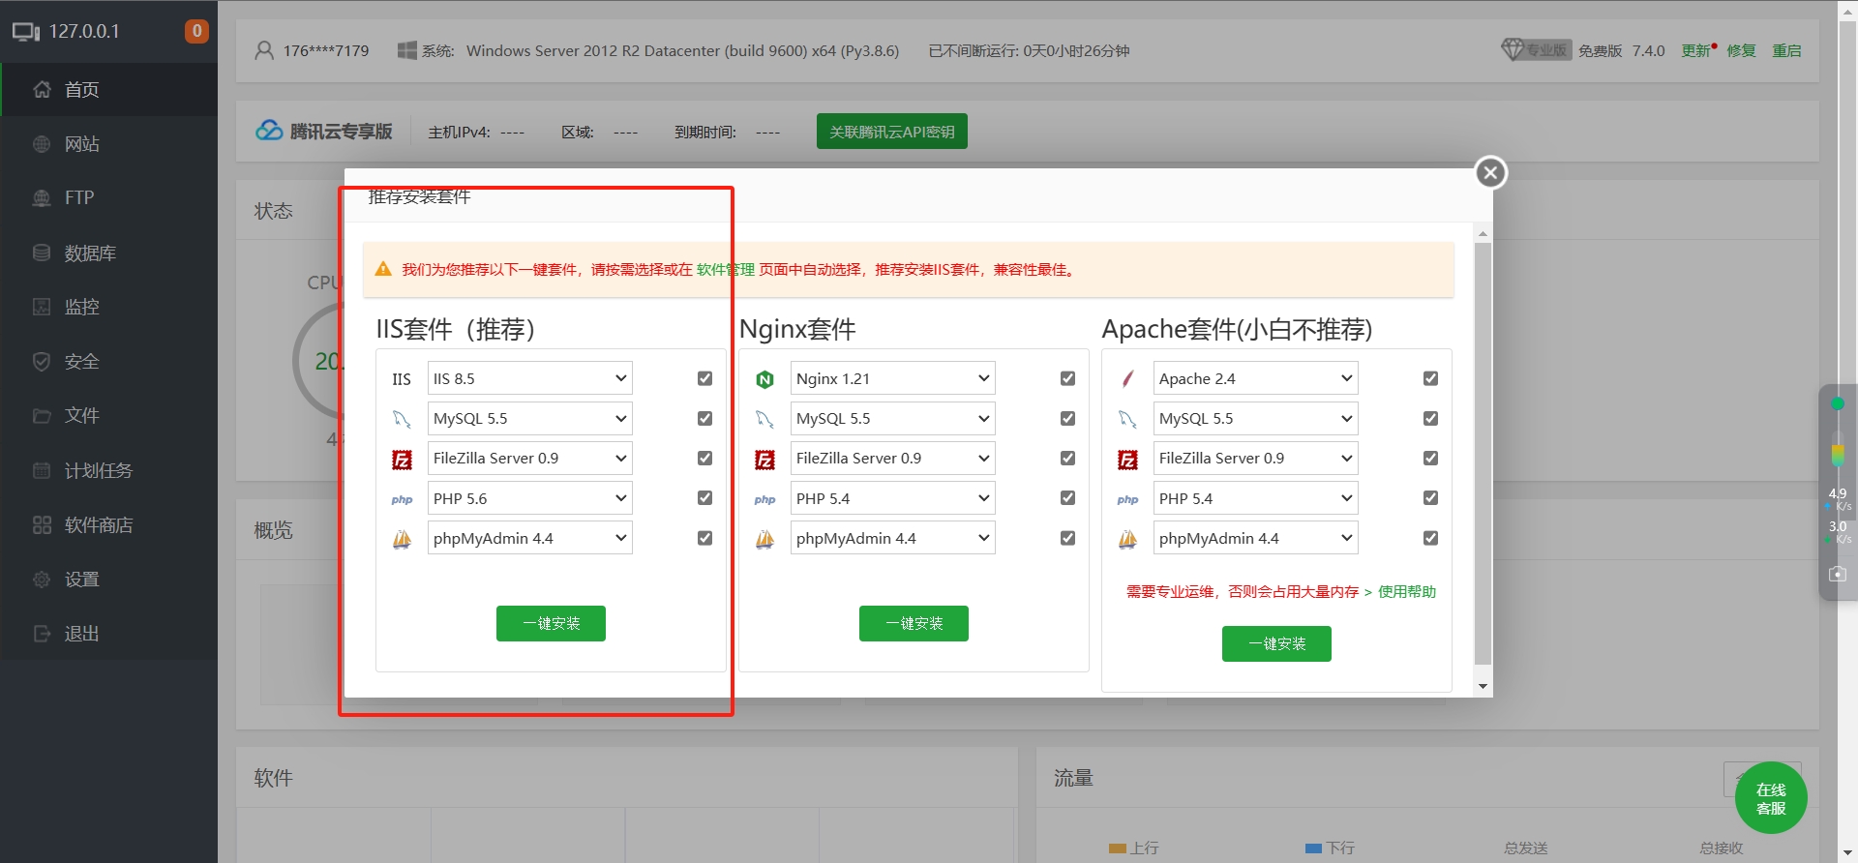Image resolution: width=1858 pixels, height=863 pixels.
Task: Open the Nginx 1.21 version dropdown
Action: 892,378
